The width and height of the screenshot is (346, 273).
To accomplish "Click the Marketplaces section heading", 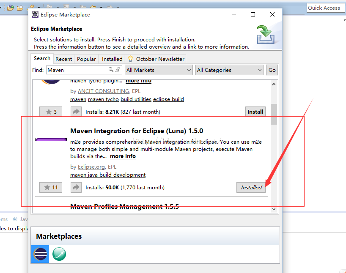I will pos(59,236).
